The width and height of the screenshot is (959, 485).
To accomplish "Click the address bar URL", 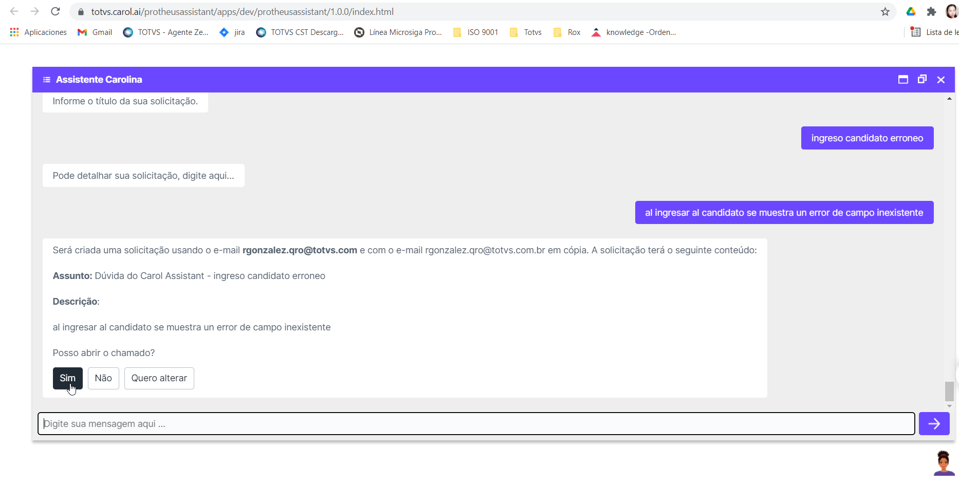I will pyautogui.click(x=243, y=12).
